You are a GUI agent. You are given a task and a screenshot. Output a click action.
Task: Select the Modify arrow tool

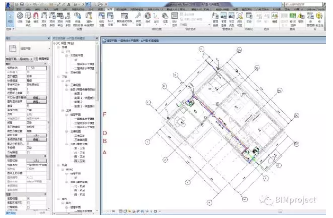(x=10, y=19)
